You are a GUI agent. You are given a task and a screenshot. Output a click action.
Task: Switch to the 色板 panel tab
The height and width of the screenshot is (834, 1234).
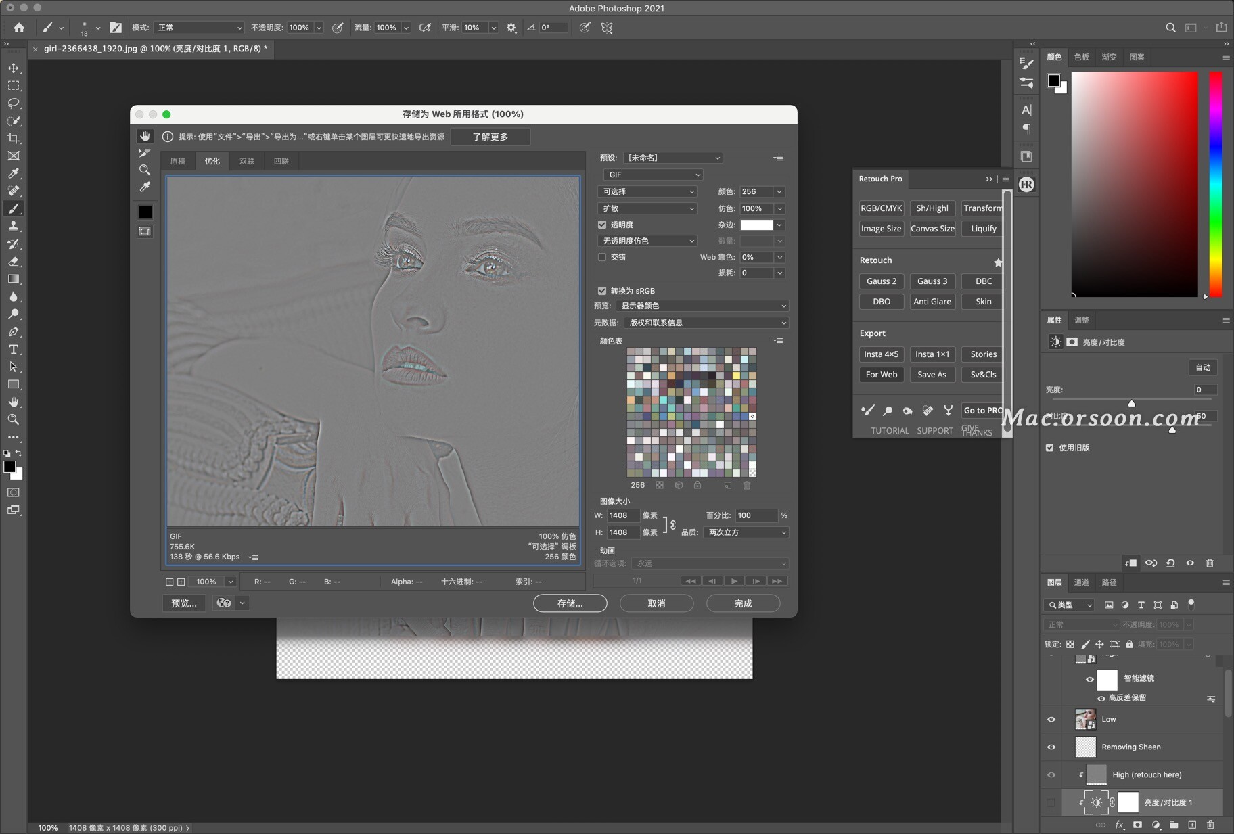tap(1082, 57)
